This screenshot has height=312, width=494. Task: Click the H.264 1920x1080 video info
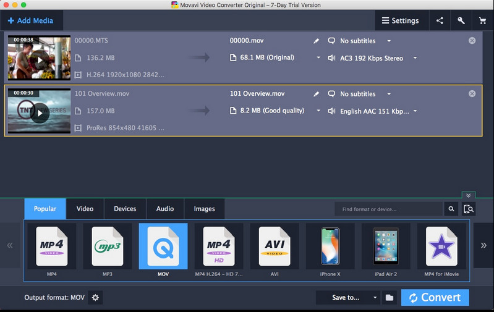pyautogui.click(x=126, y=75)
